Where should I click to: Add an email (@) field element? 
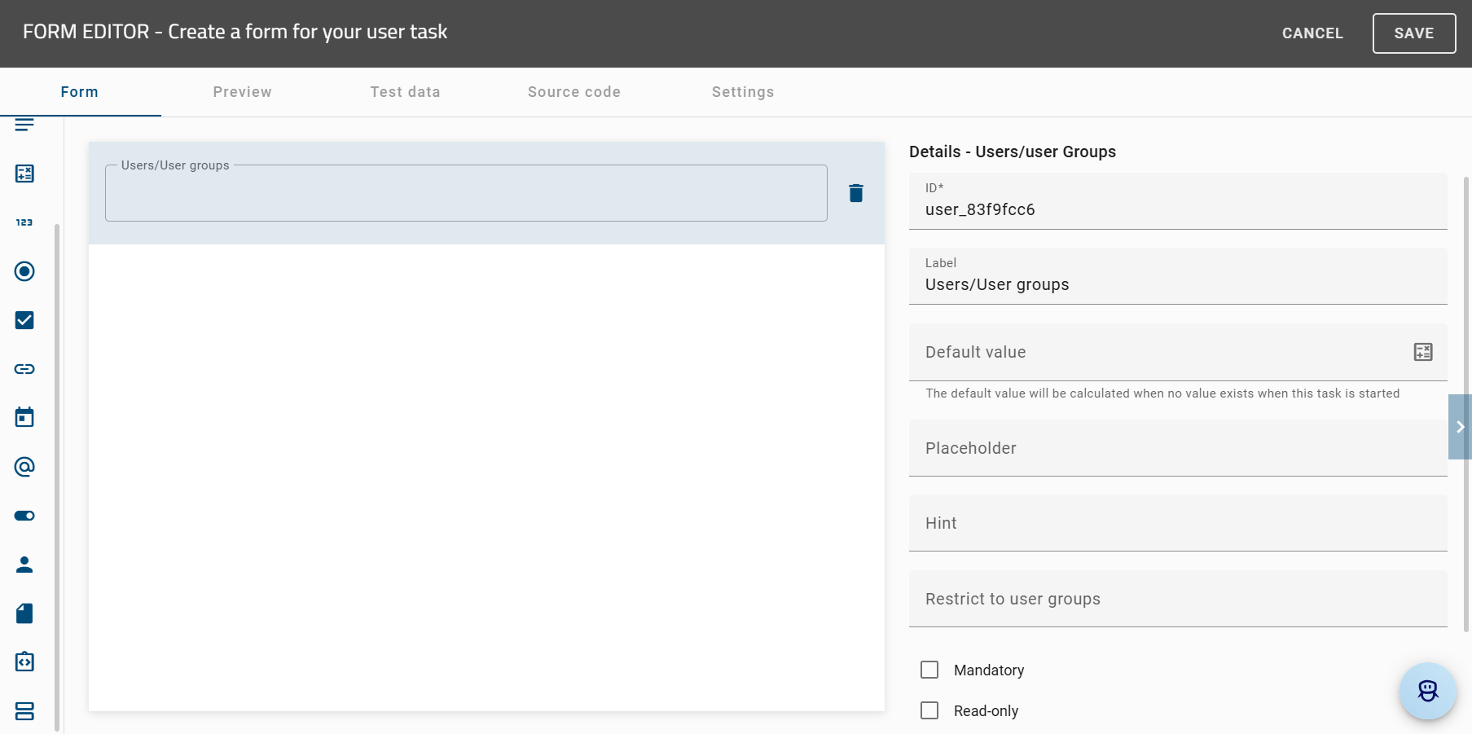tap(24, 467)
